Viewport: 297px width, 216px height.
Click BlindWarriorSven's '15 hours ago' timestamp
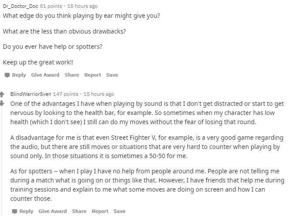pyautogui.click(x=99, y=94)
